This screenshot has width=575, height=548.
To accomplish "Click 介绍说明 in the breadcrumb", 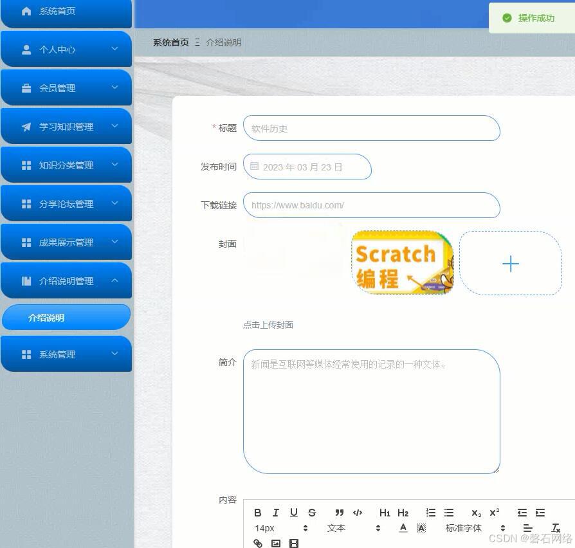I will (224, 42).
